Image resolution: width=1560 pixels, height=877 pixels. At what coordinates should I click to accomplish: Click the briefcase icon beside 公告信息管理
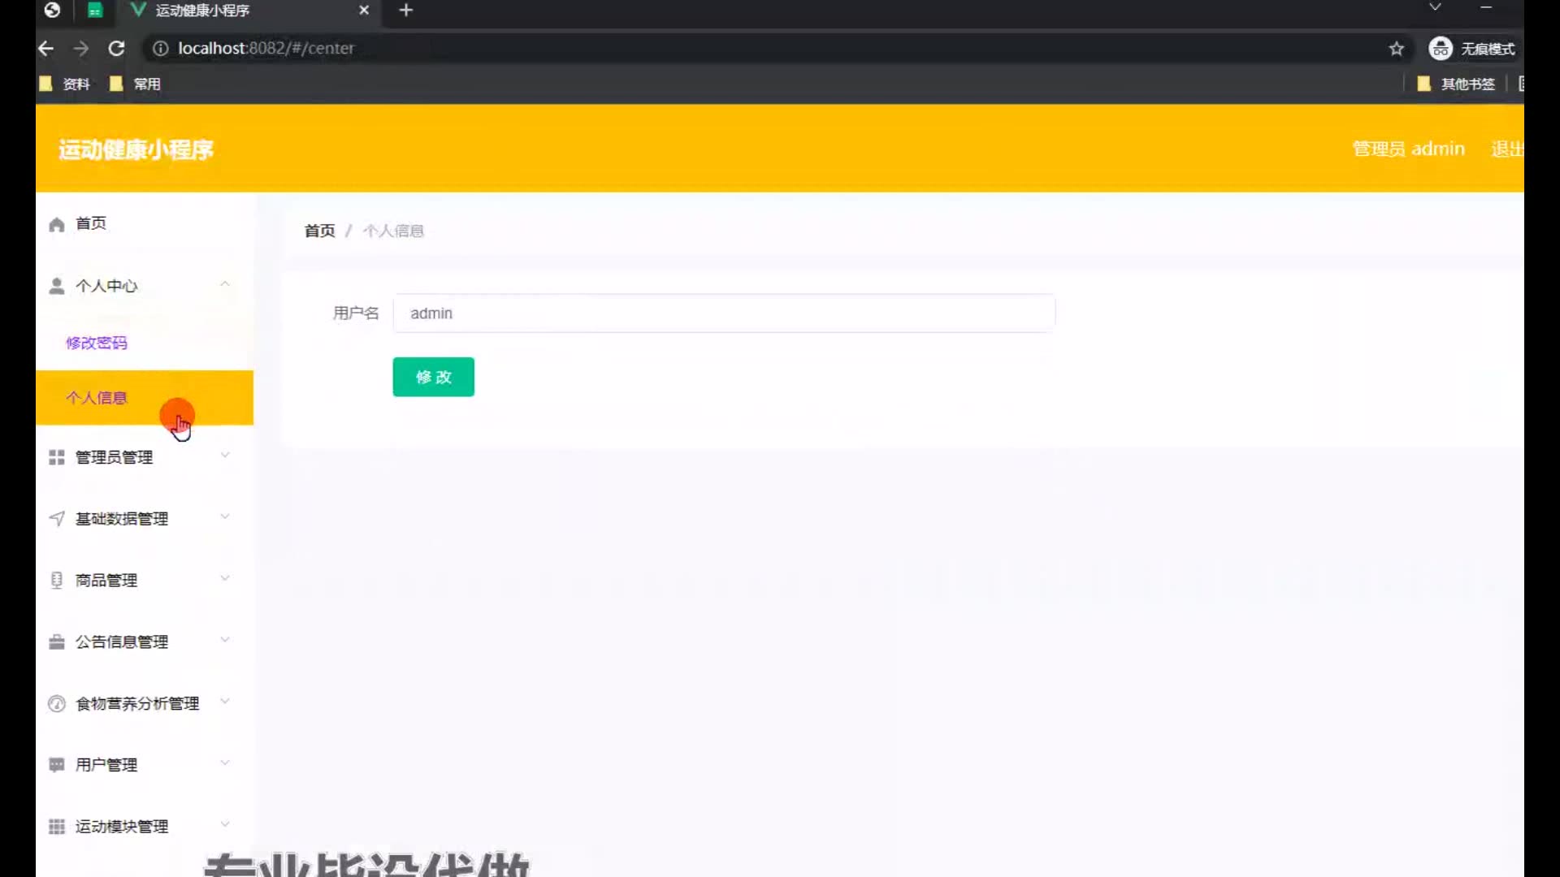(56, 642)
